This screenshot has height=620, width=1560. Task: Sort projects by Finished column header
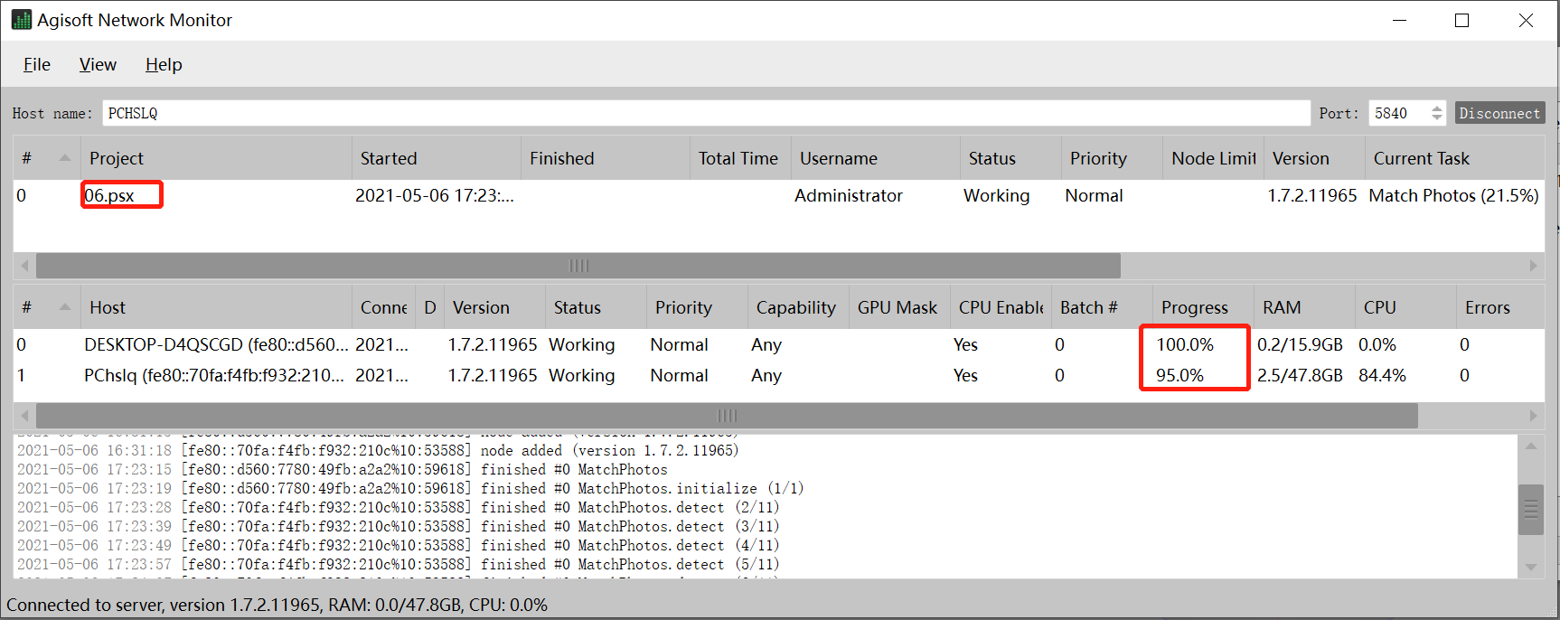[x=605, y=158]
